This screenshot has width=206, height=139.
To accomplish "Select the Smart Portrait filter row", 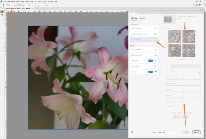I will [144, 50].
